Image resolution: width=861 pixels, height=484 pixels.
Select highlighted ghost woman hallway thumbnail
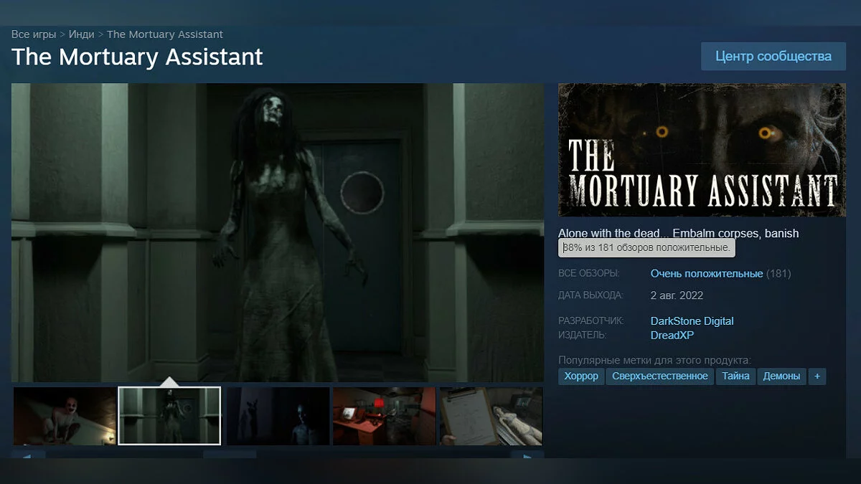coord(169,416)
